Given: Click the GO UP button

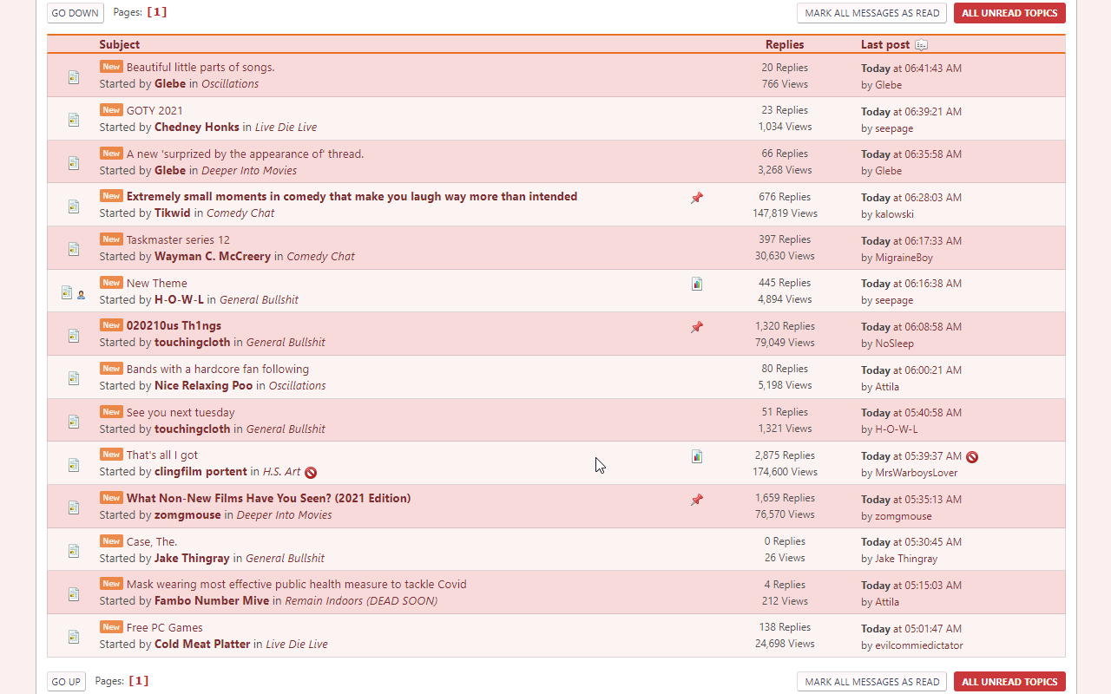Looking at the screenshot, I should tap(66, 682).
